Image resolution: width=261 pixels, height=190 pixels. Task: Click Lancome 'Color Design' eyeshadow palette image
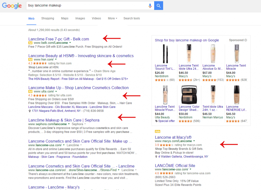189,95
